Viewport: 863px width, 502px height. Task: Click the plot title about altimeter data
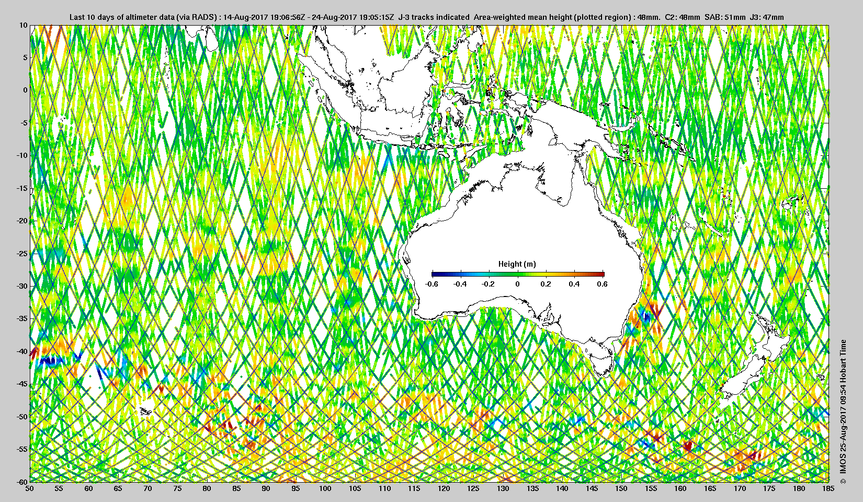(427, 17)
